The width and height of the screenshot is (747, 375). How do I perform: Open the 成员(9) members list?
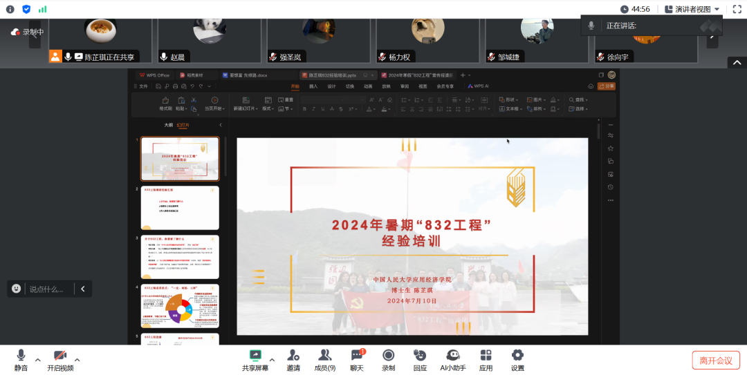pos(324,356)
